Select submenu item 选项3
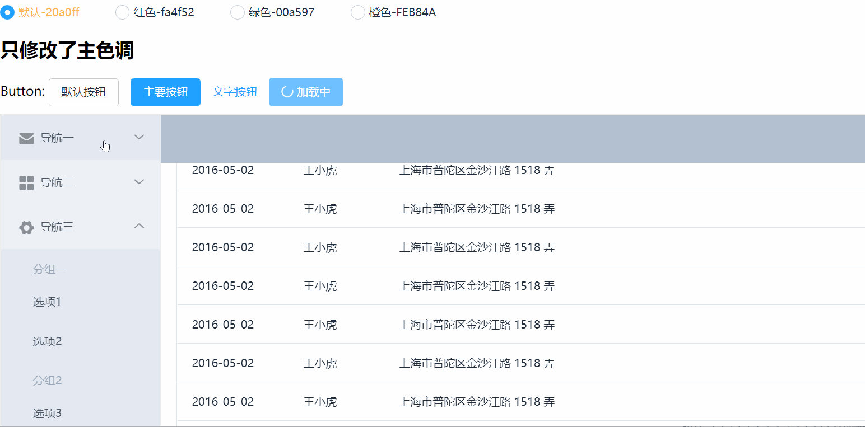This screenshot has width=865, height=427. [47, 414]
